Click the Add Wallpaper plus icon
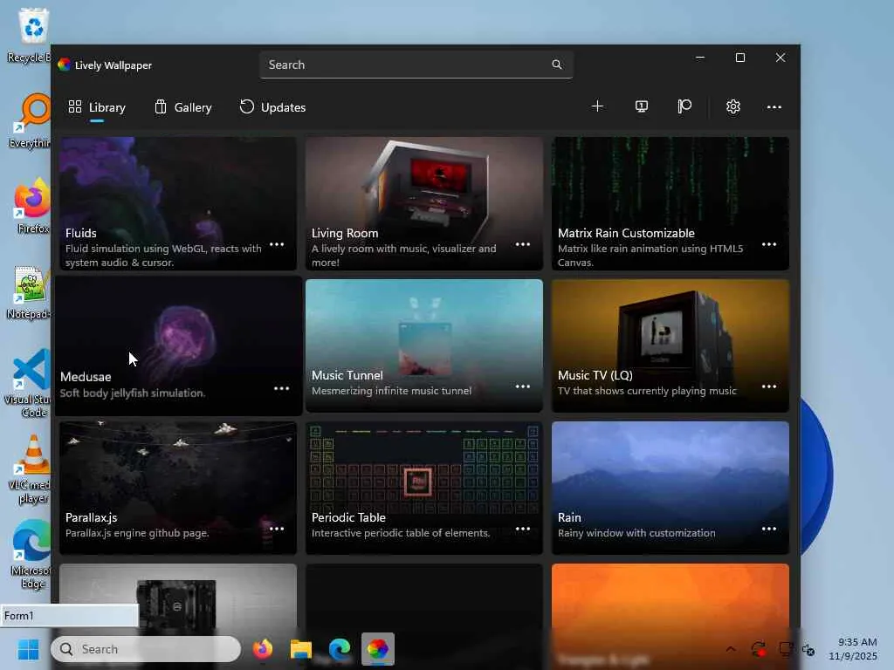The image size is (894, 670). pos(597,106)
